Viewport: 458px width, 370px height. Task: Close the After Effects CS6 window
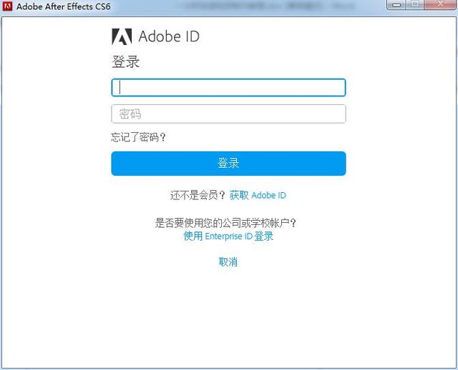click(441, 5)
